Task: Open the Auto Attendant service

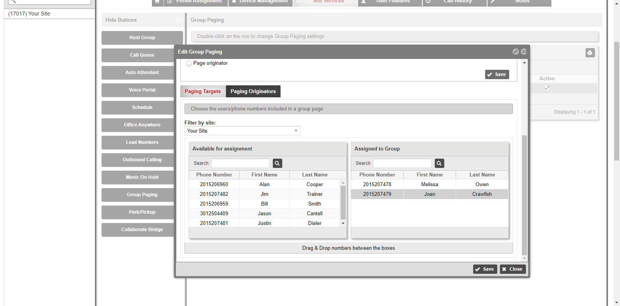Action: click(138, 73)
